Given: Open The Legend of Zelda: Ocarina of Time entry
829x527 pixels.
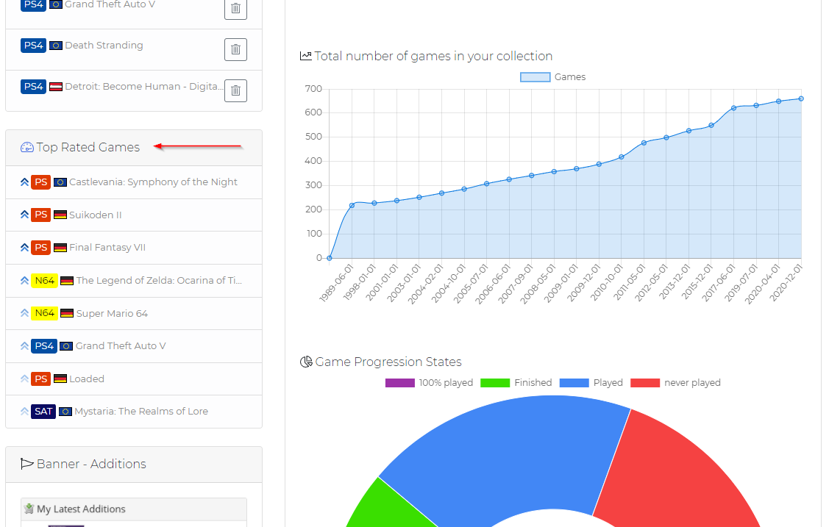Looking at the screenshot, I should pos(159,280).
